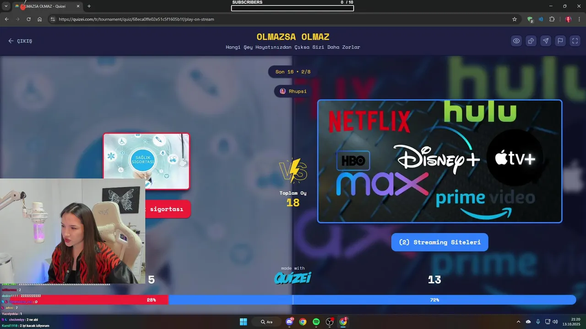Open the Extensions puzzle icon
The image size is (586, 329).
pos(552,19)
